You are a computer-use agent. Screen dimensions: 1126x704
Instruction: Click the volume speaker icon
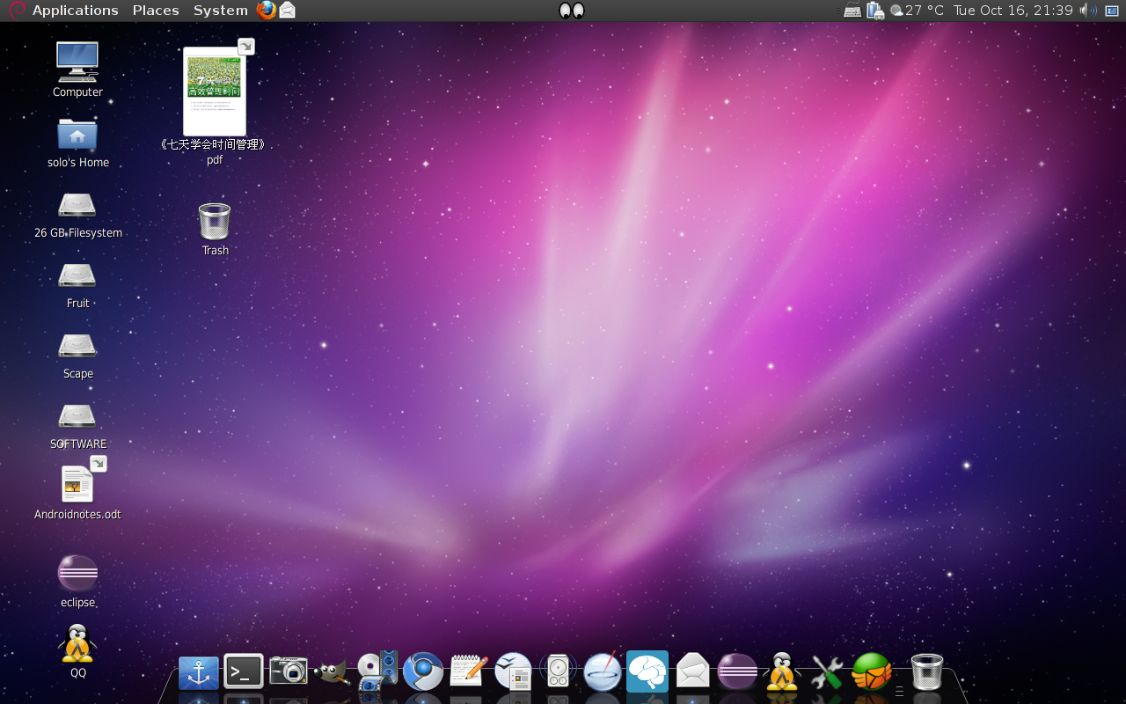[1088, 11]
